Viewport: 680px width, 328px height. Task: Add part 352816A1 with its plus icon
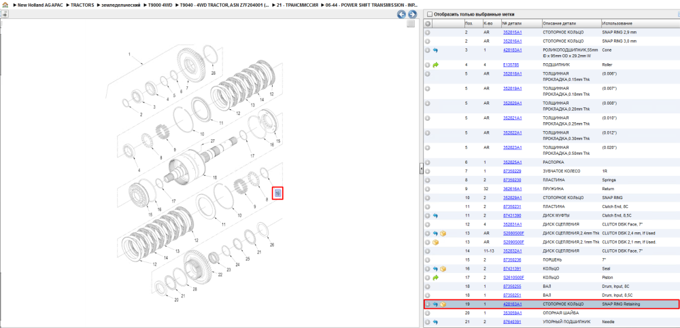(x=428, y=41)
